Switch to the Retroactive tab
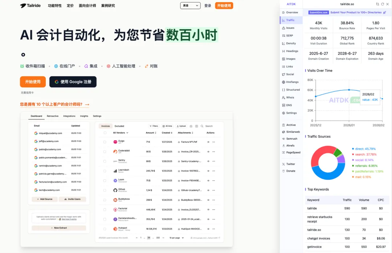 pos(53,116)
